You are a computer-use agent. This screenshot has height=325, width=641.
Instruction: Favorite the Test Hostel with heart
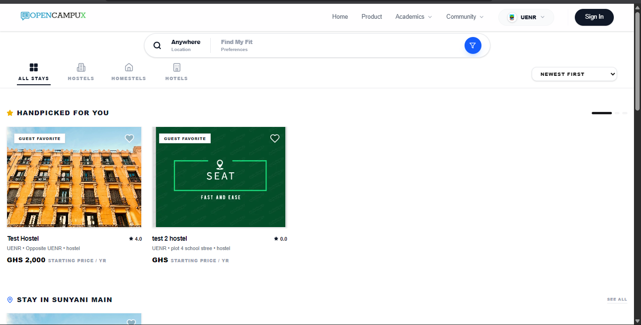click(130, 138)
